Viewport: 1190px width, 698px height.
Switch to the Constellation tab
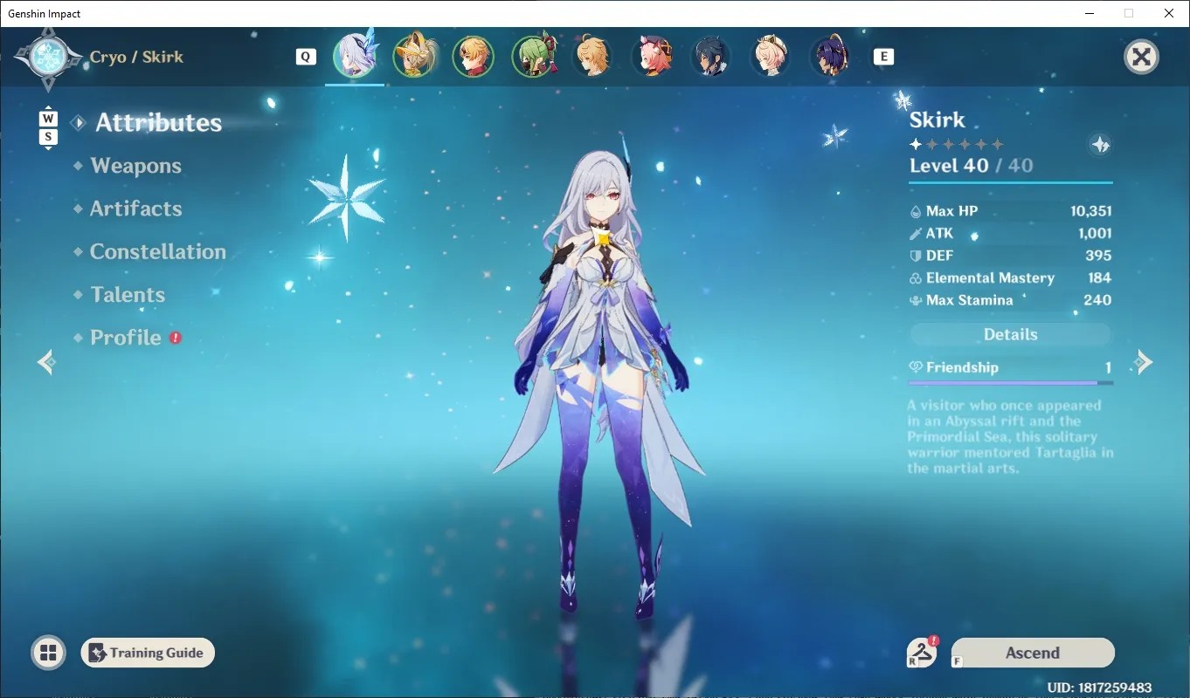(x=157, y=251)
